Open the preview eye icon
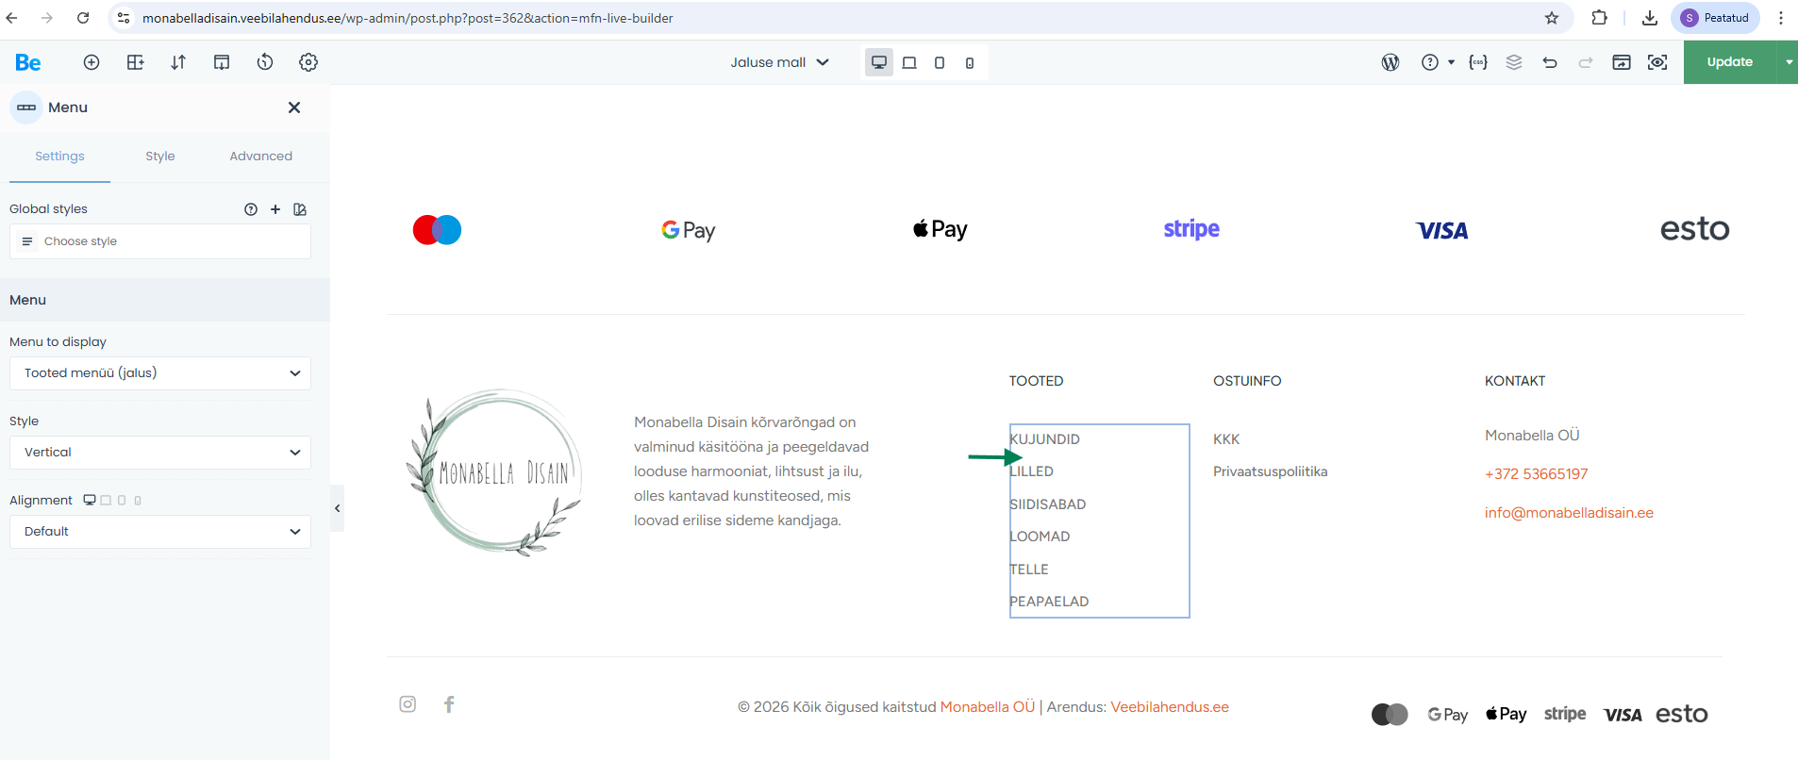Viewport: 1798px width, 760px height. 1656,62
